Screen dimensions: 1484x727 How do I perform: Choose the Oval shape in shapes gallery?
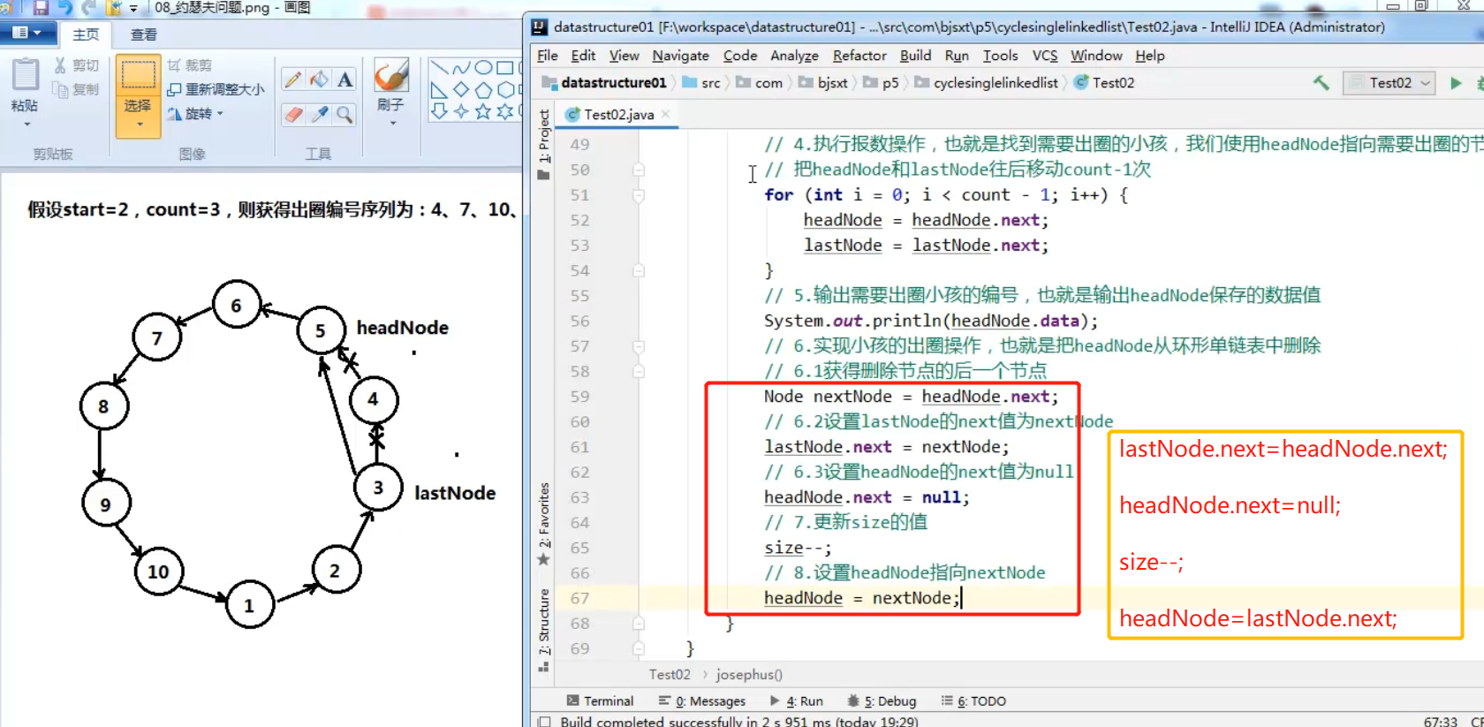(483, 68)
